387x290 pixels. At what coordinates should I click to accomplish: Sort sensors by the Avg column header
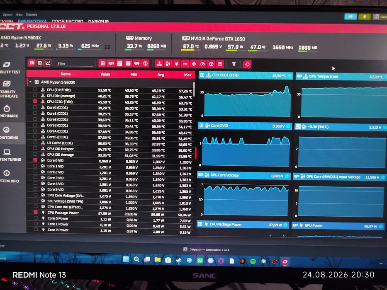(161, 75)
